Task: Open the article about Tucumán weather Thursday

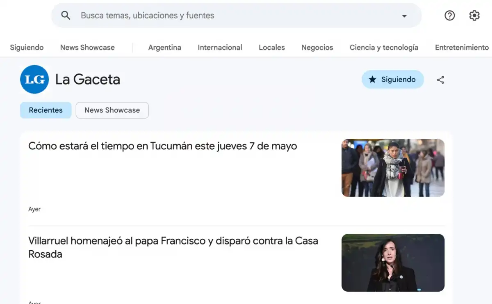Action: [163, 146]
